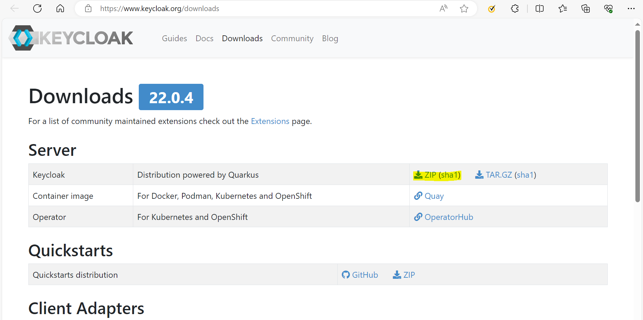Open the Read Aloud icon in address bar

443,9
